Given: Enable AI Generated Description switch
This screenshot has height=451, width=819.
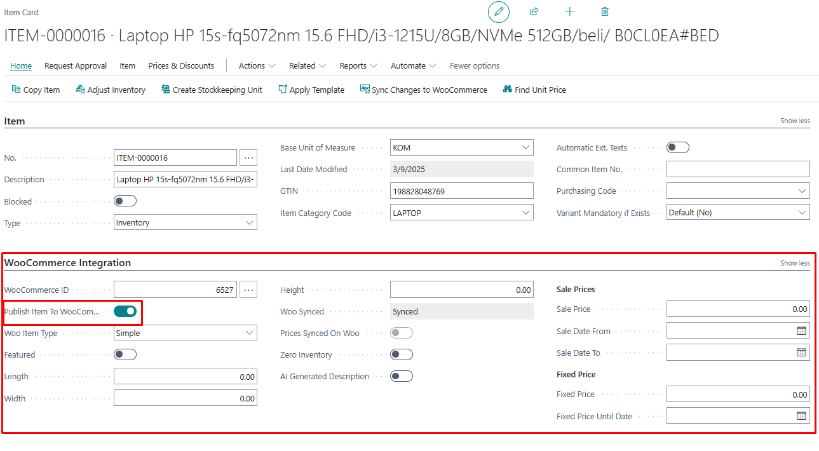Looking at the screenshot, I should click(402, 376).
